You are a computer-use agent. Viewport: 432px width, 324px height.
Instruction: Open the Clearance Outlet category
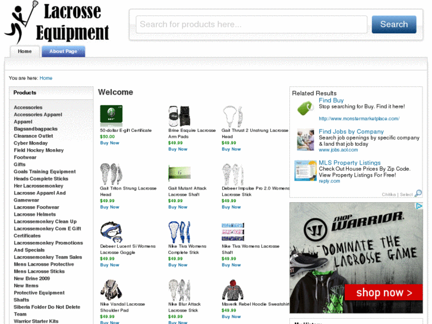tap(33, 136)
